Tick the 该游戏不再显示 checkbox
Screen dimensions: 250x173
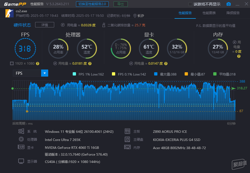pos(190,4)
